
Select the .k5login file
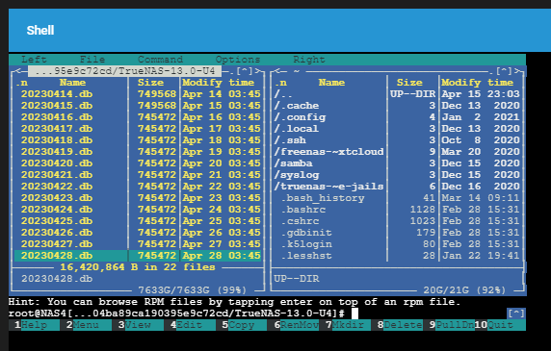coord(397,244)
